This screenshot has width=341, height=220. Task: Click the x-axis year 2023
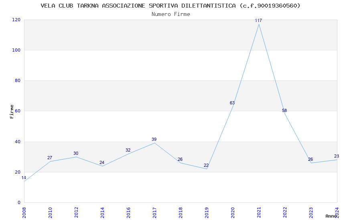[x=311, y=212]
